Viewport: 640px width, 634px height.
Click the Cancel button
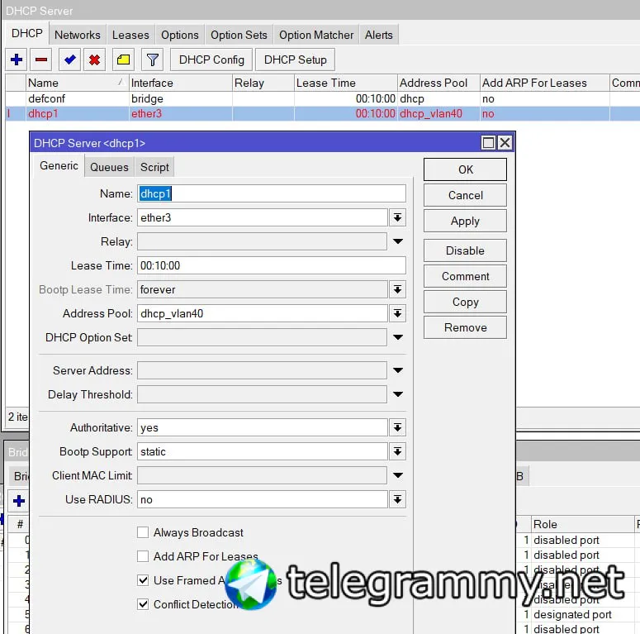465,195
